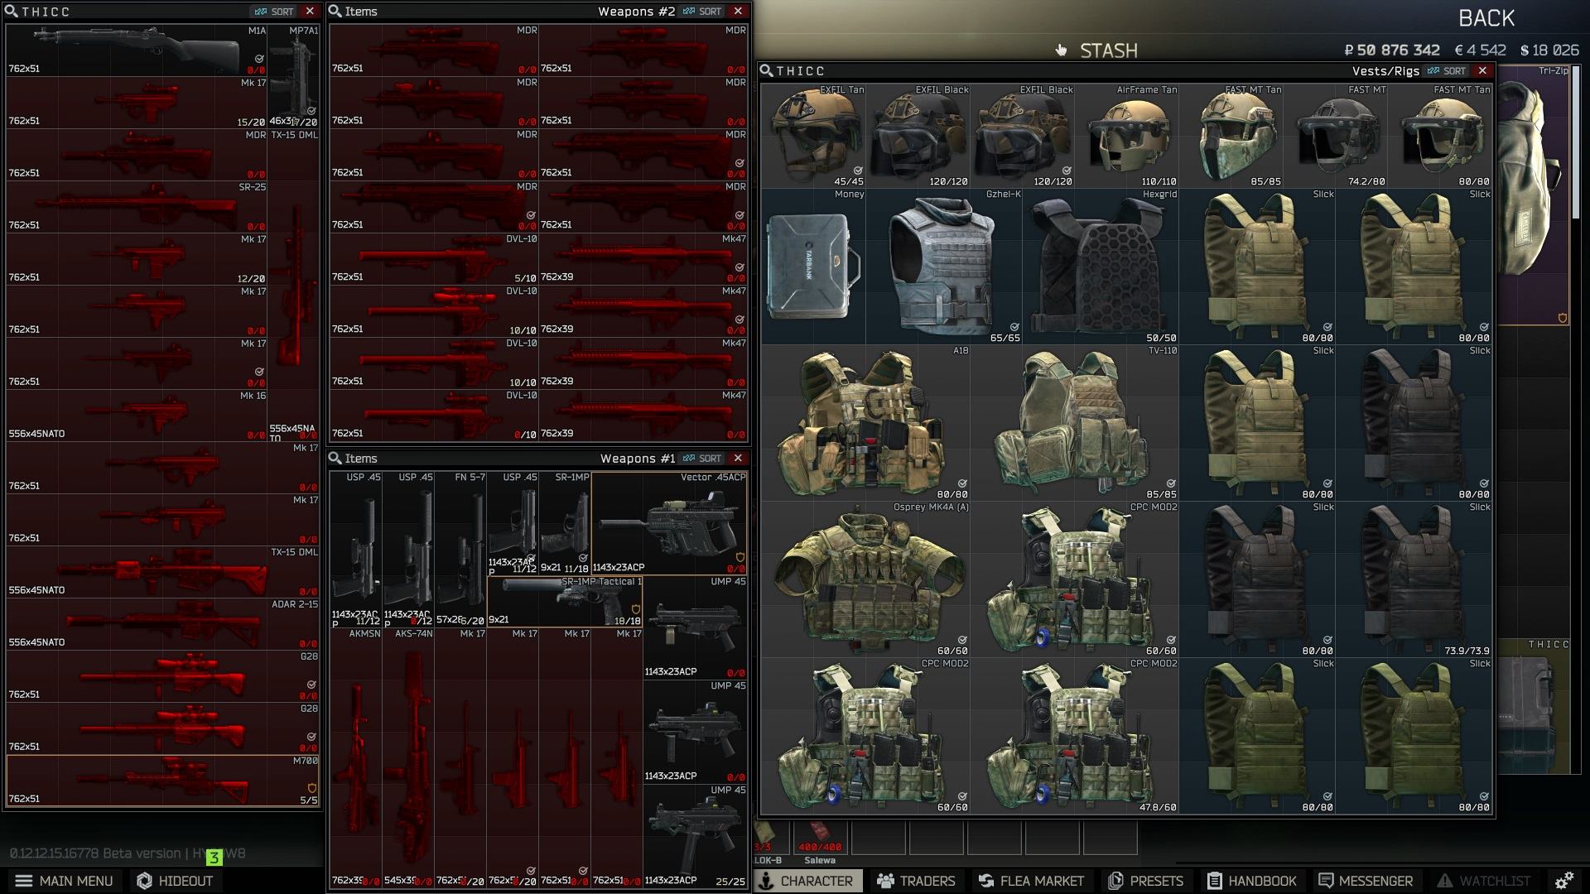The image size is (1590, 894).
Task: Select the SR-25 rifle
Action: pyautogui.click(x=137, y=207)
